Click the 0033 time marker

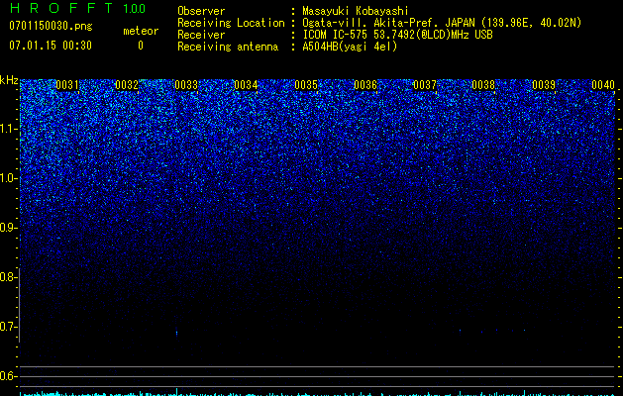[x=186, y=85]
